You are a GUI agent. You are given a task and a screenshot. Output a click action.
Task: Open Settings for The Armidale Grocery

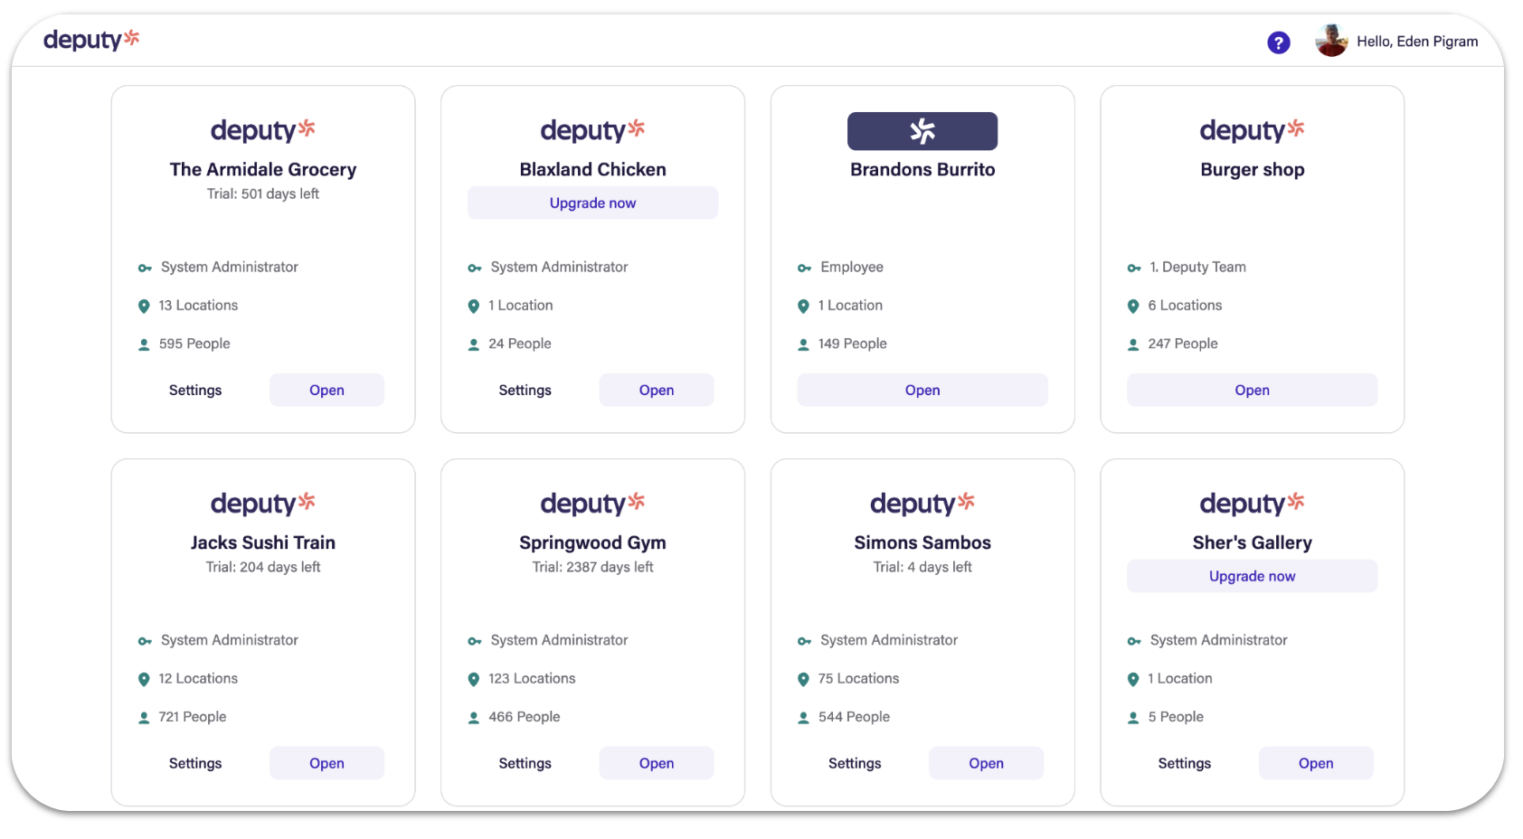[195, 390]
